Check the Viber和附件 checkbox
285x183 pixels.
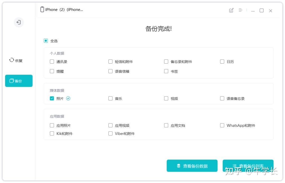click(x=111, y=133)
